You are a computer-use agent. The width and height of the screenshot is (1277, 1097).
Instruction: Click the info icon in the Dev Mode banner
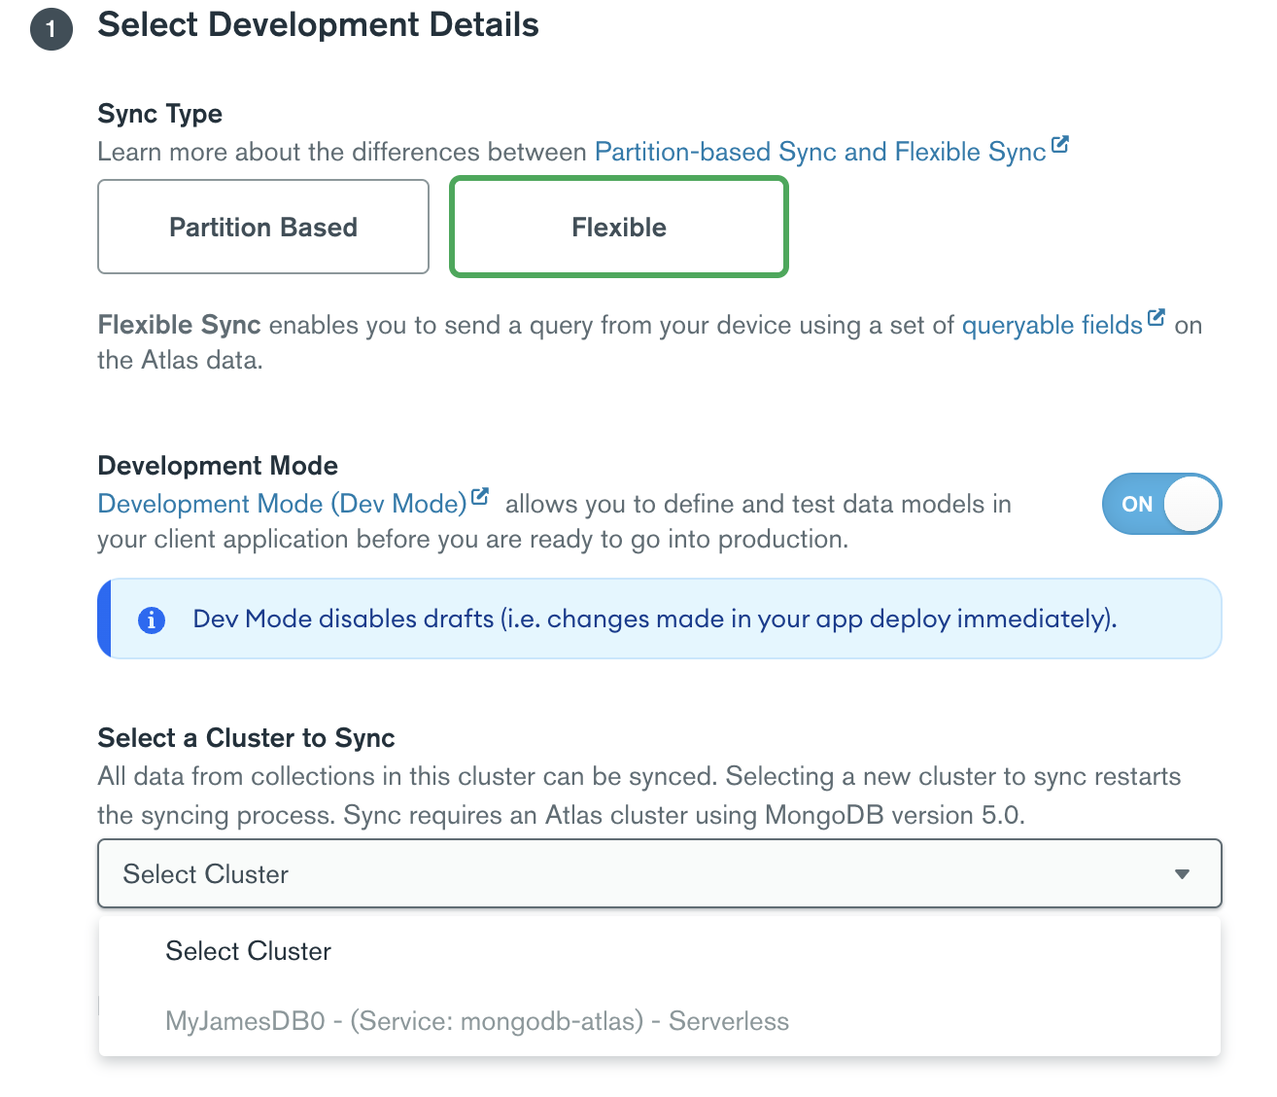[x=152, y=619]
